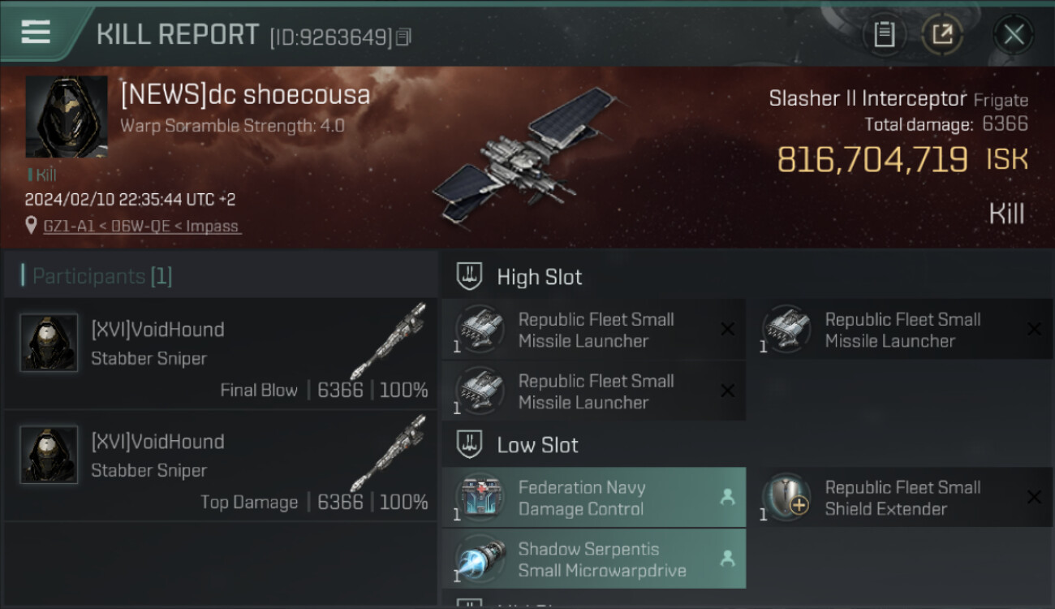Close the kill report window
Image resolution: width=1055 pixels, height=609 pixels.
tap(1014, 34)
